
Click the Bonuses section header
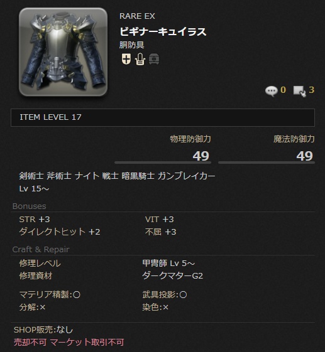click(30, 206)
